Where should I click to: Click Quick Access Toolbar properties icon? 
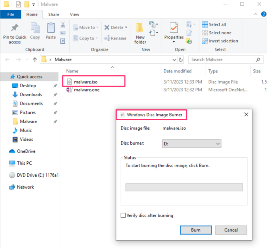[18, 4]
